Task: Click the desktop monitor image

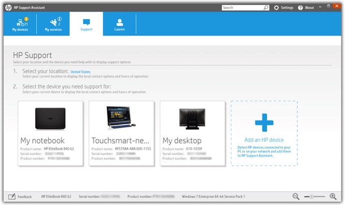Action: [x=192, y=118]
